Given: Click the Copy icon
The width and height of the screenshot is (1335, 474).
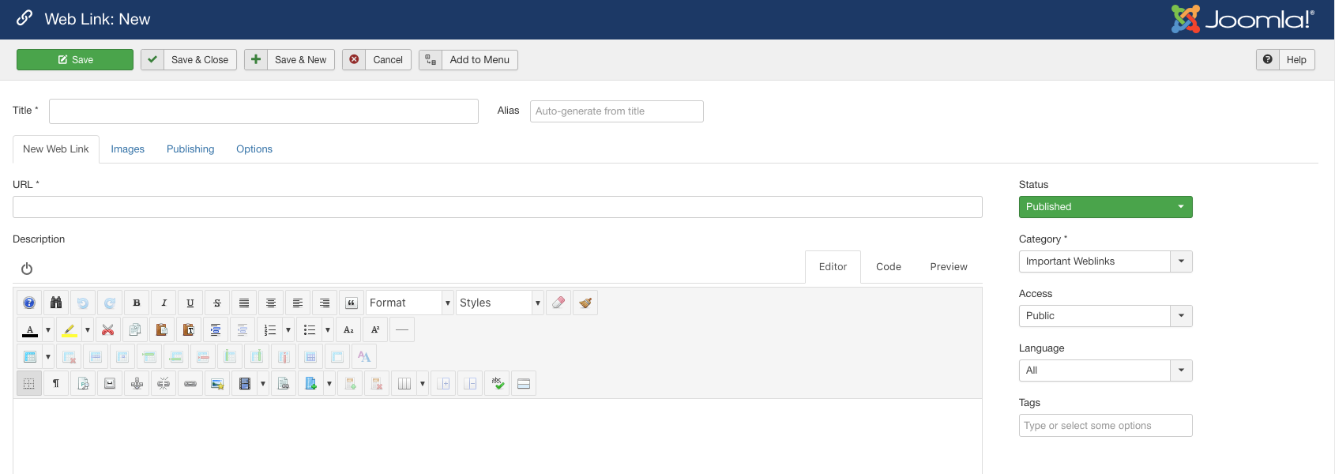Looking at the screenshot, I should pos(135,329).
